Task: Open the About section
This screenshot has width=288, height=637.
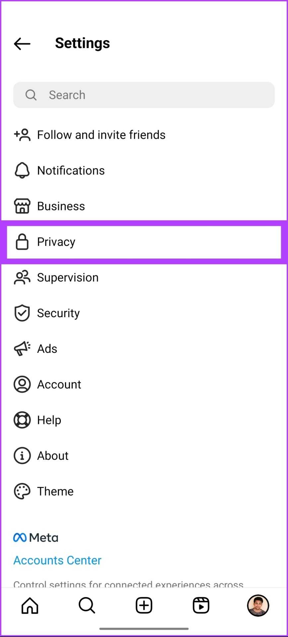Action: coord(53,456)
